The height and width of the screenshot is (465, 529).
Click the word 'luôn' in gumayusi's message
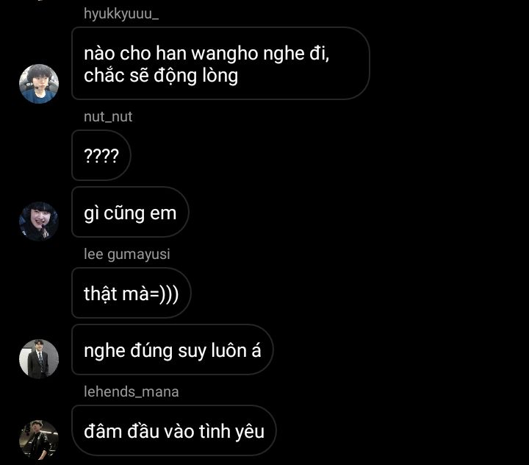(228, 350)
